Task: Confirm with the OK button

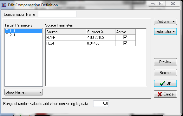Action: (x=165, y=83)
